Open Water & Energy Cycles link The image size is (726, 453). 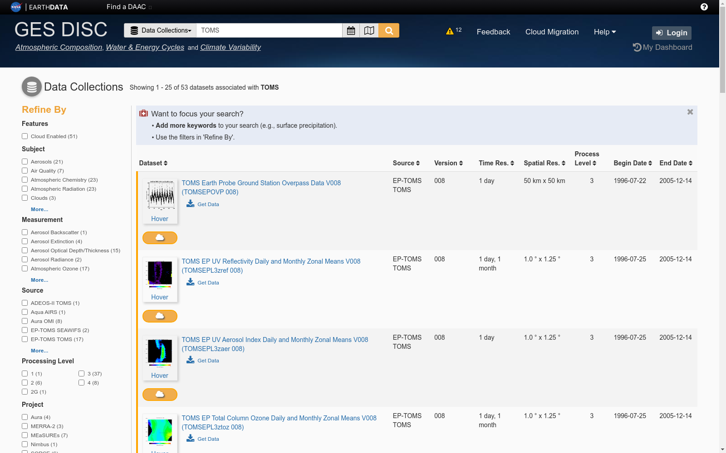pos(145,47)
